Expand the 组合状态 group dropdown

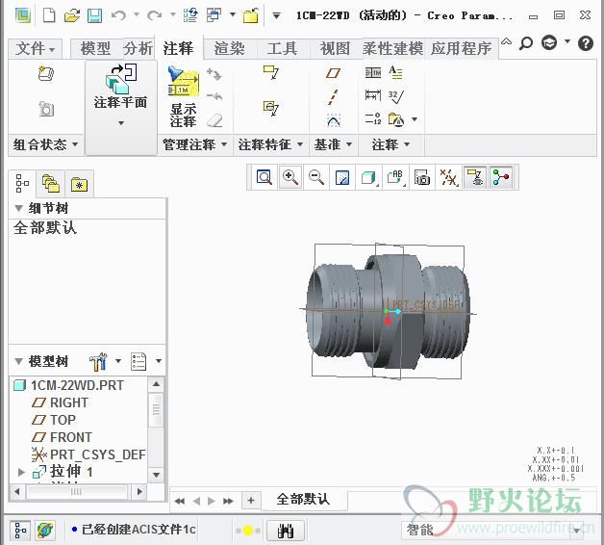(46, 145)
